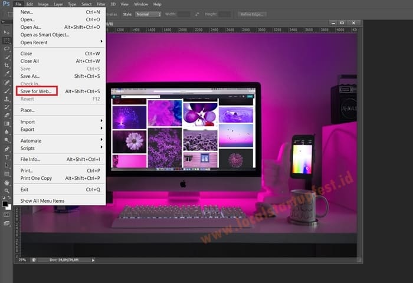Open the Filter menu
413x283 pixels.
coord(101,4)
